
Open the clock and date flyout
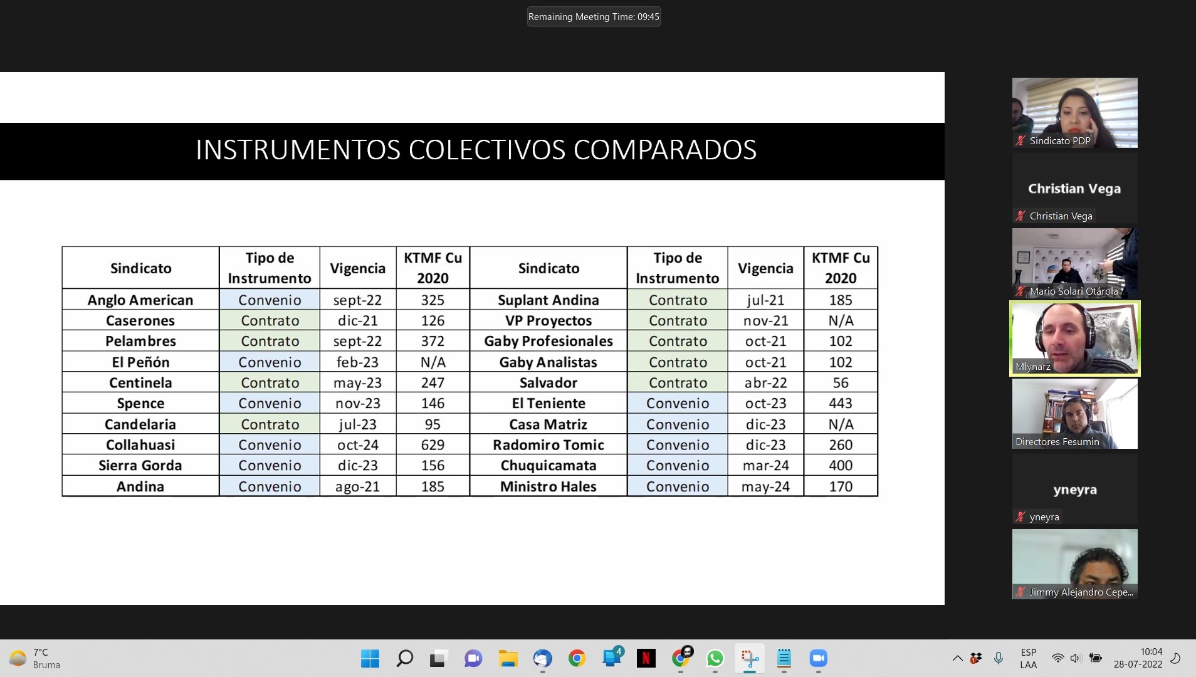click(x=1138, y=658)
